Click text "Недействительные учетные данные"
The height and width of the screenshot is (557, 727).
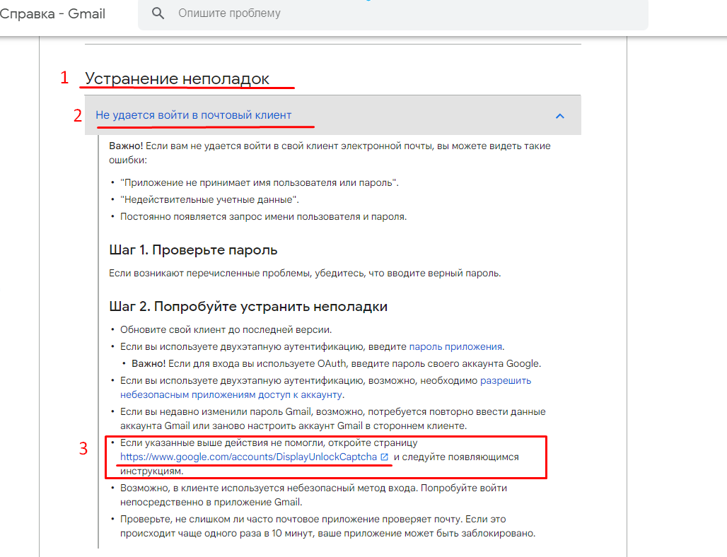[209, 200]
